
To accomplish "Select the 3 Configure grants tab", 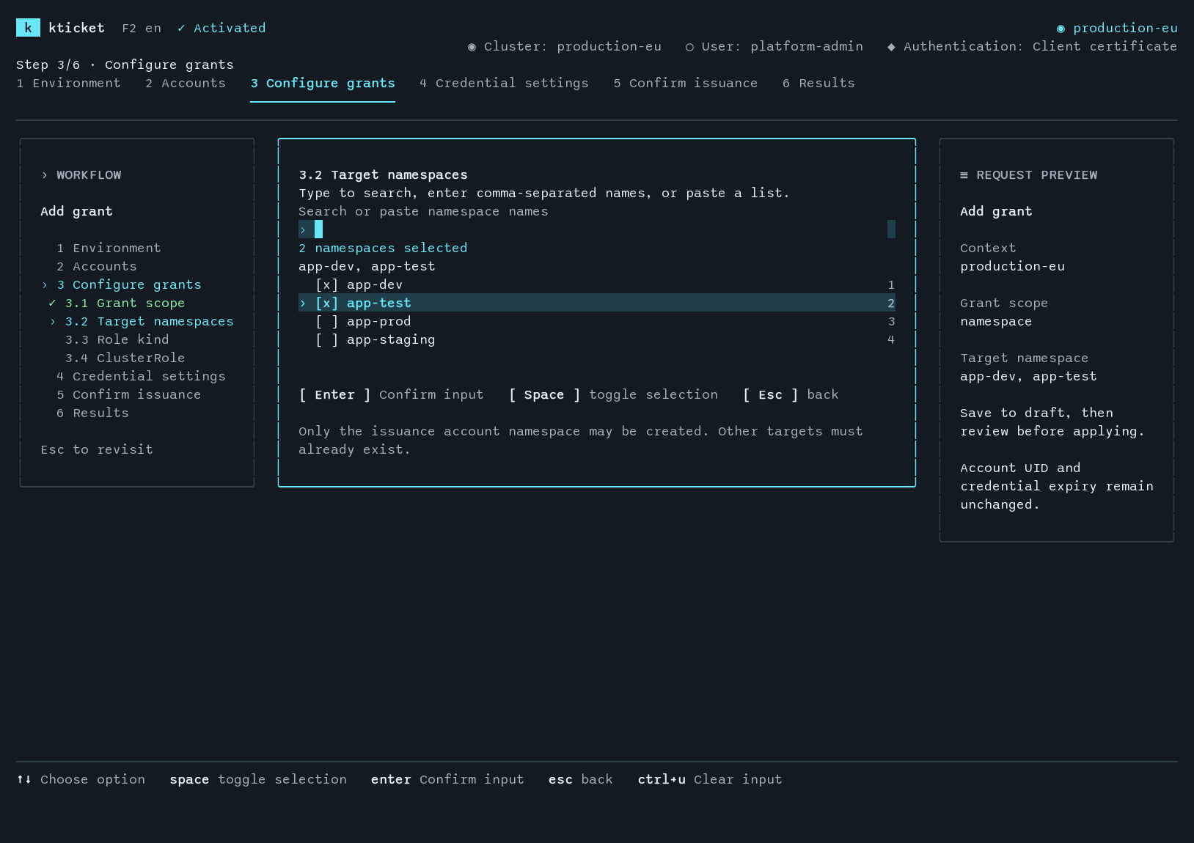I will tap(323, 83).
